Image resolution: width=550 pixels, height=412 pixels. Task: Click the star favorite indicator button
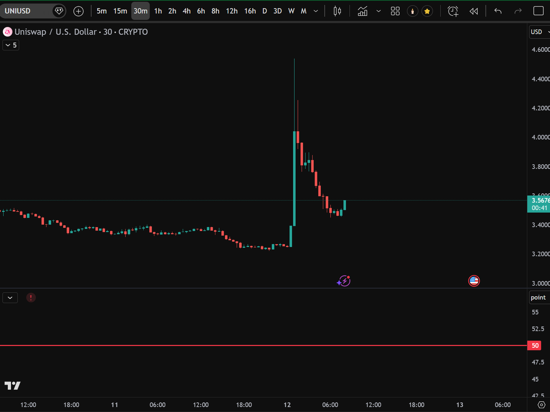click(427, 11)
